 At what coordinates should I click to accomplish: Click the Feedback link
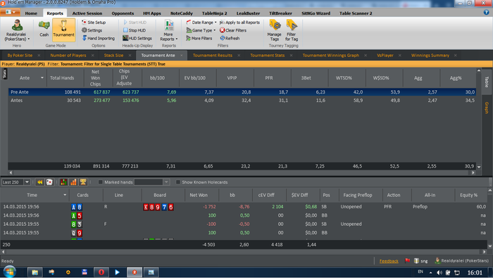pyautogui.click(x=389, y=261)
